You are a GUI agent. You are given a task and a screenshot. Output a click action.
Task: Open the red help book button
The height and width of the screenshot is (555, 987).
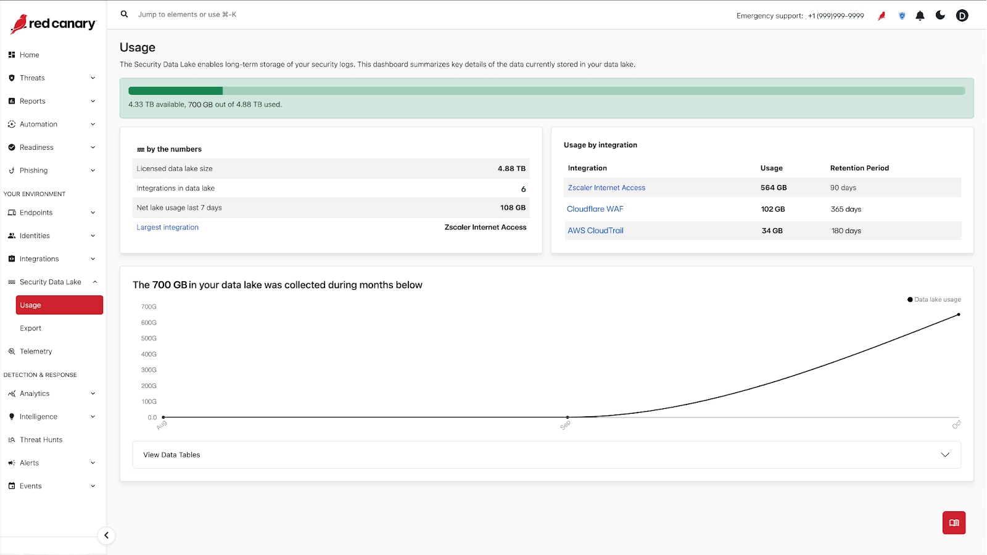pos(954,523)
